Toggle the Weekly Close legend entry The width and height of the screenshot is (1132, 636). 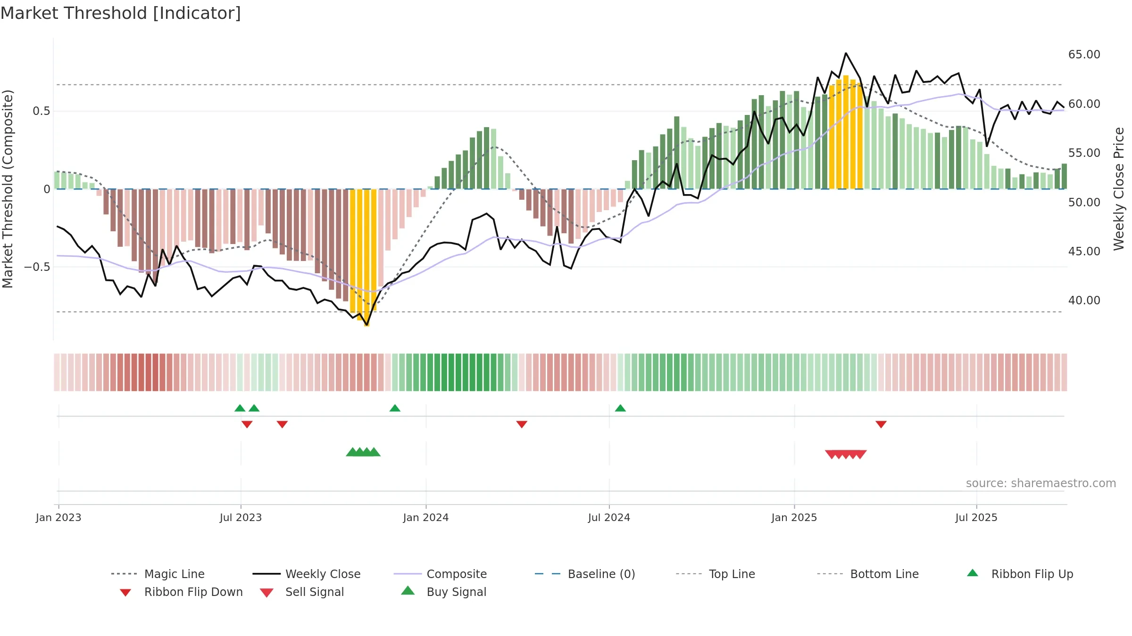click(307, 574)
